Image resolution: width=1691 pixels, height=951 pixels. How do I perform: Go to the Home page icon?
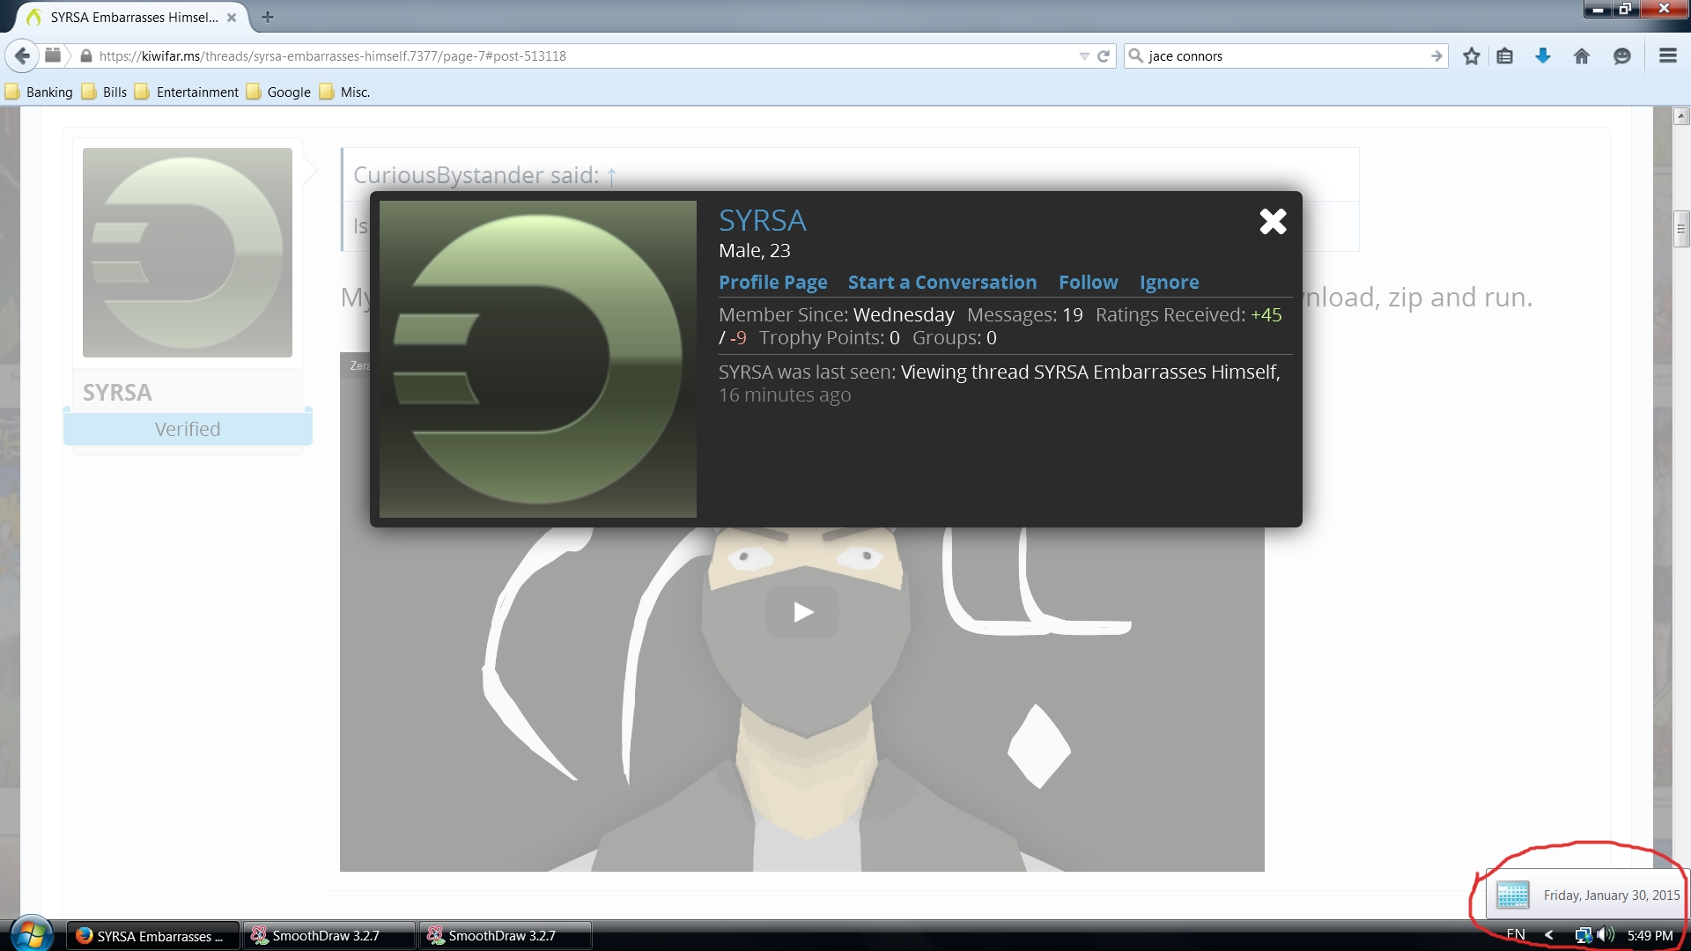pyautogui.click(x=1582, y=56)
